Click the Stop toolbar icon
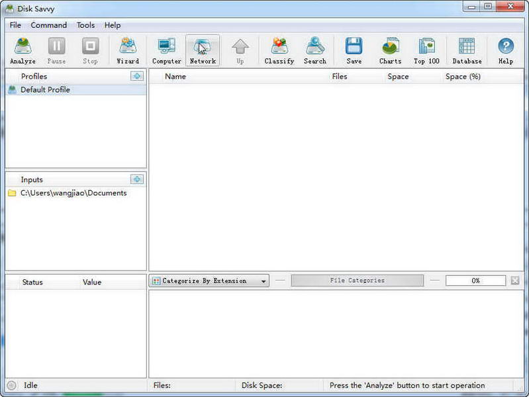 (91, 50)
